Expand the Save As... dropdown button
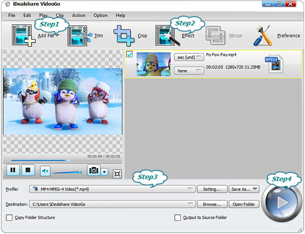This screenshot has height=234, width=305. (x=244, y=189)
